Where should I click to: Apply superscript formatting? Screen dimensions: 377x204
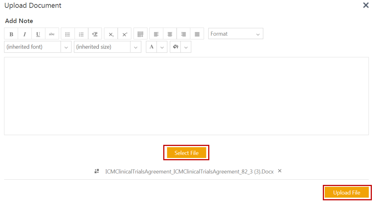(125, 34)
